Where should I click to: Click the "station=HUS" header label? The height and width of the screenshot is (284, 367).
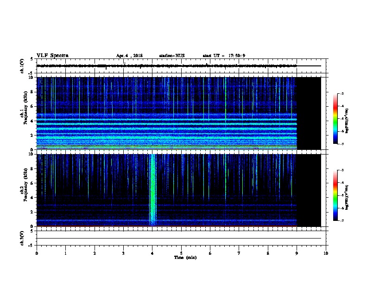(172, 56)
